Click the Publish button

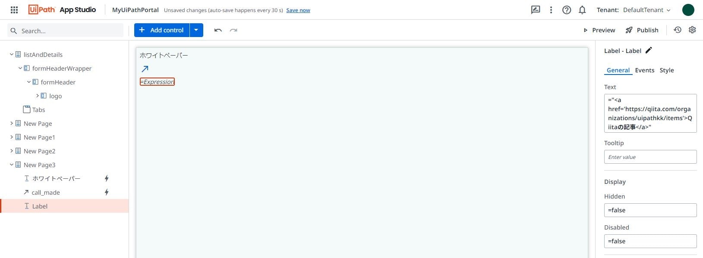[x=642, y=30]
